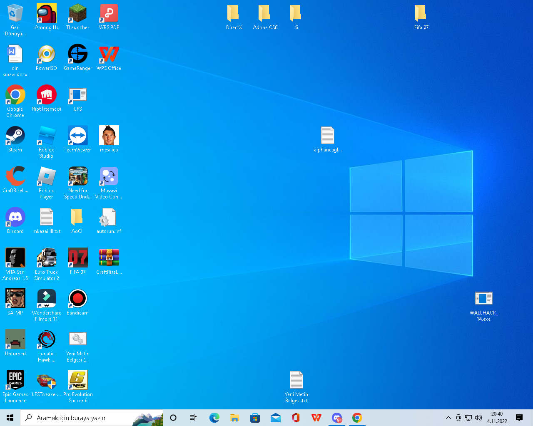Select the DirectX folder
This screenshot has height=426, width=533.
coord(234,13)
